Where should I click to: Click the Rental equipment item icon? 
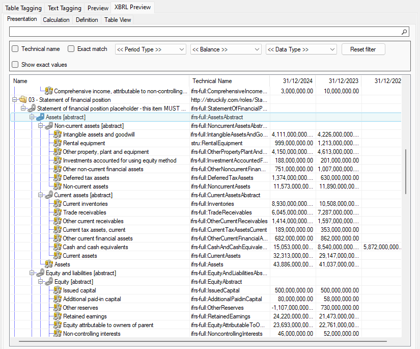point(58,143)
